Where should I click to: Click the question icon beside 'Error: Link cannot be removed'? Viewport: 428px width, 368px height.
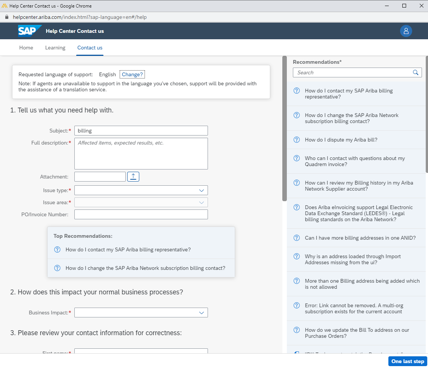tap(296, 305)
